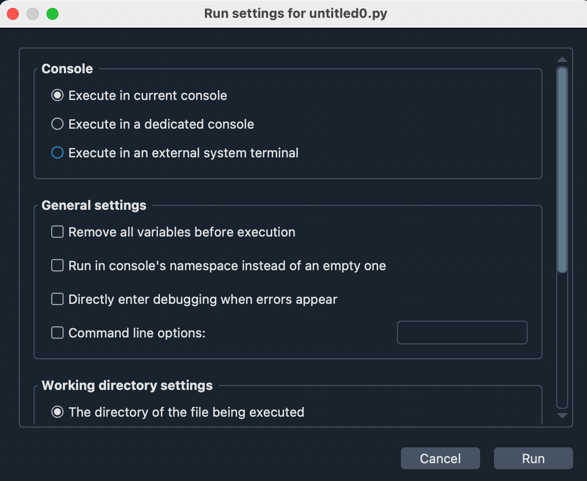Click the Console group heading

click(x=67, y=69)
